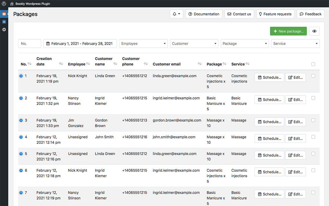Sort by Service column arrows
The height and width of the screenshot is (206, 329).
tap(247, 64)
